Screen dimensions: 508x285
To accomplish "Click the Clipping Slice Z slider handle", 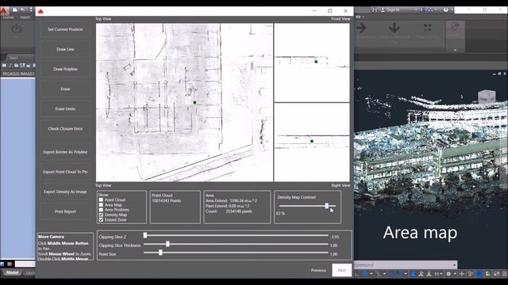I will (x=145, y=236).
